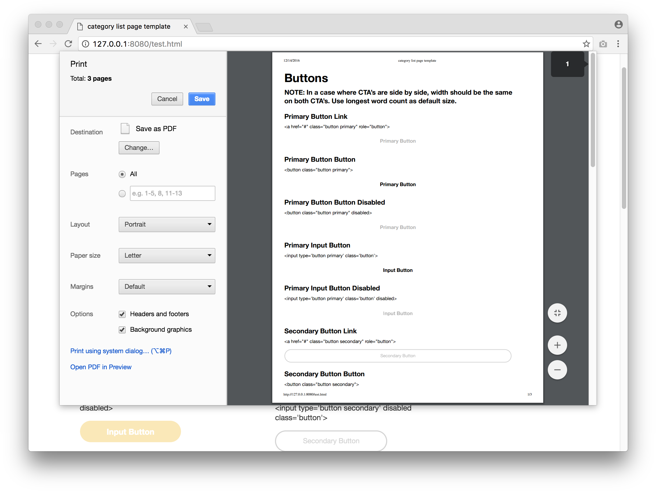Click Open PDF in Preview link
Image resolution: width=656 pixels, height=491 pixels.
click(100, 367)
